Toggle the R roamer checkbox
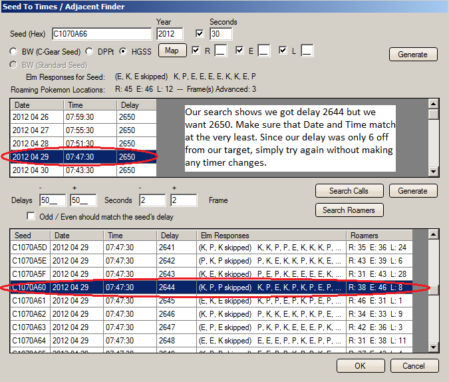Screen dimensions: 449x382 pos(196,51)
